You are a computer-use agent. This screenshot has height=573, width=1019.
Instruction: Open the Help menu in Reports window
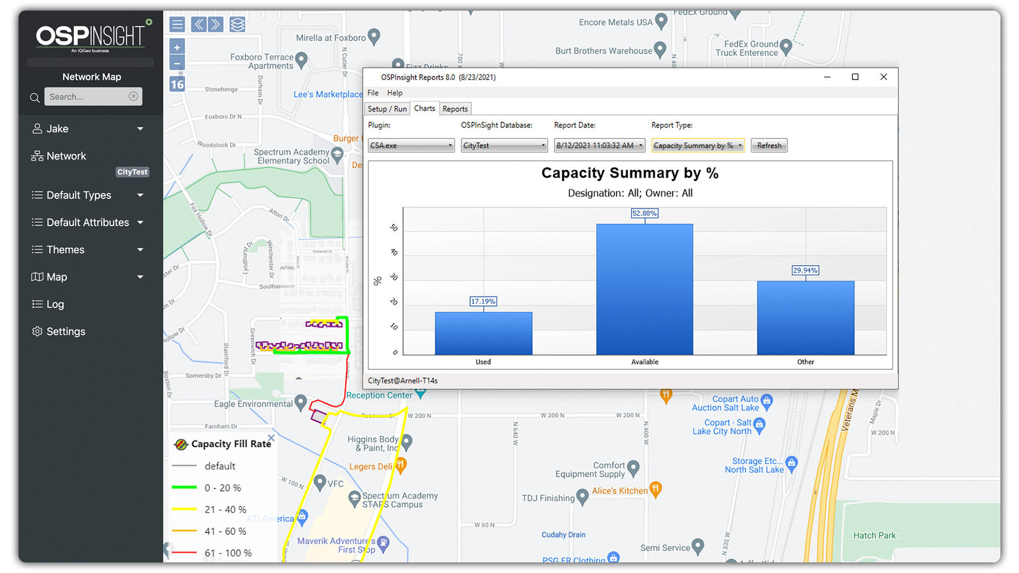(394, 93)
